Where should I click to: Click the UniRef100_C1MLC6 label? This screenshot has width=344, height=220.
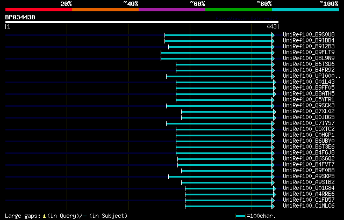pos(309,206)
